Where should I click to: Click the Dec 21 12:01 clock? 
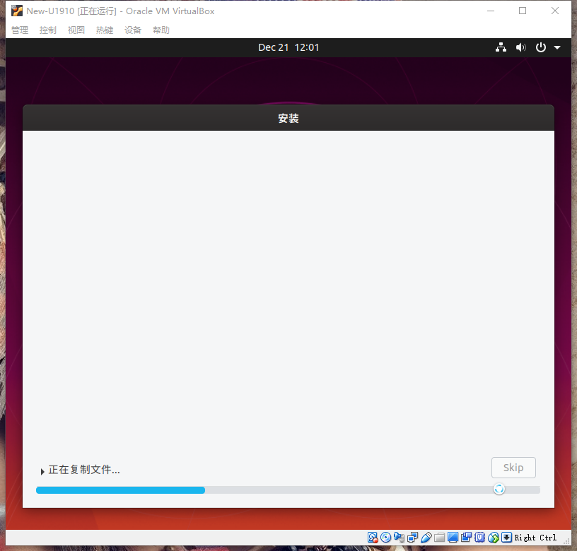point(288,47)
